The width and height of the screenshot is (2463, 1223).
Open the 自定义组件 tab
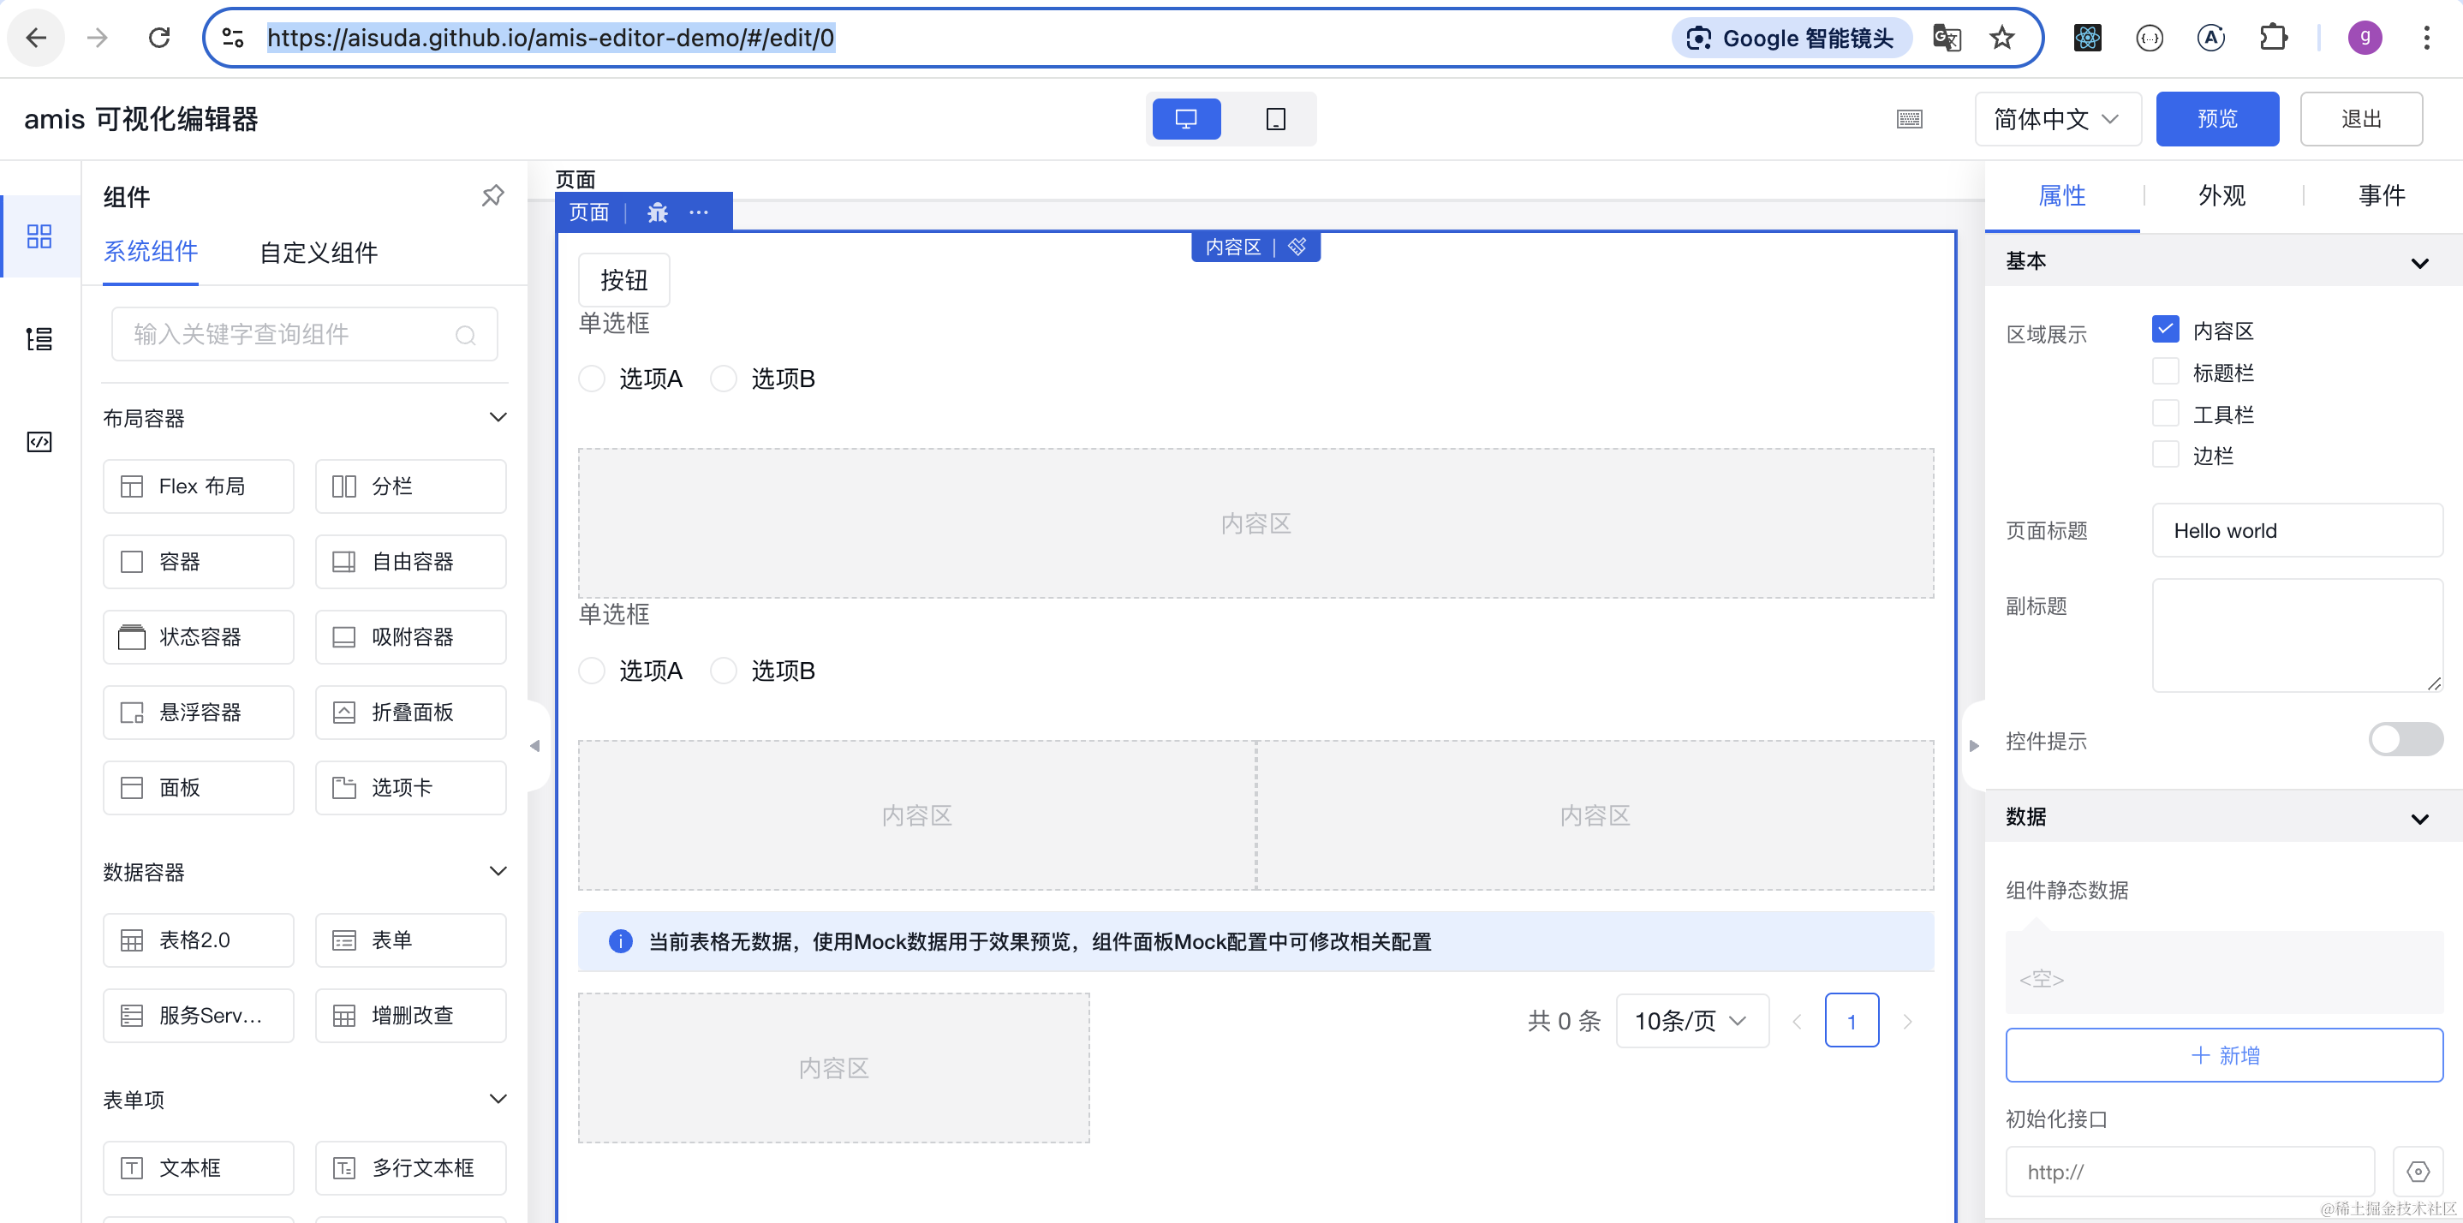point(319,253)
